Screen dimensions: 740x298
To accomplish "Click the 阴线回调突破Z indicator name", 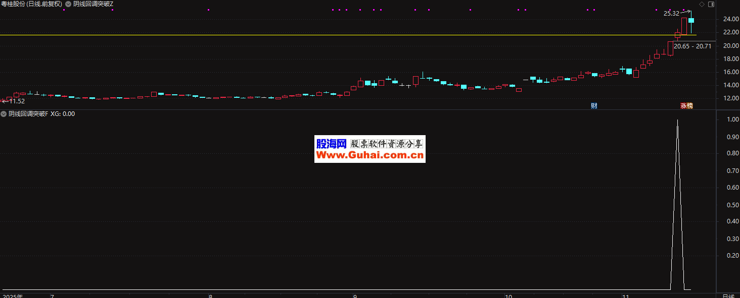I will click(94, 4).
